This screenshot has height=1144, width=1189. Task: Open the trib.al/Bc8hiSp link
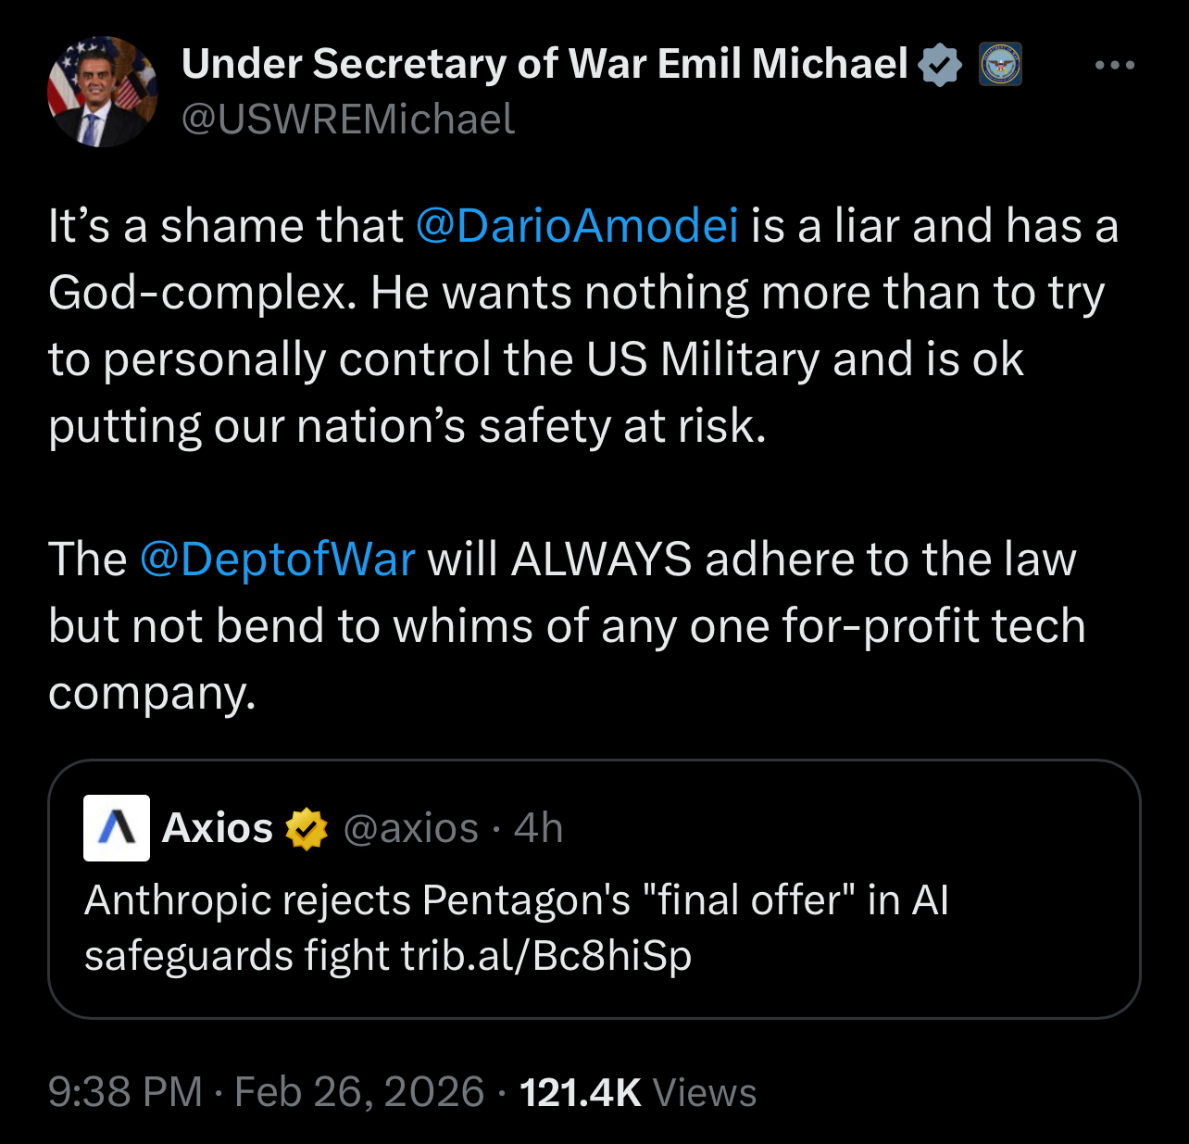tap(546, 956)
